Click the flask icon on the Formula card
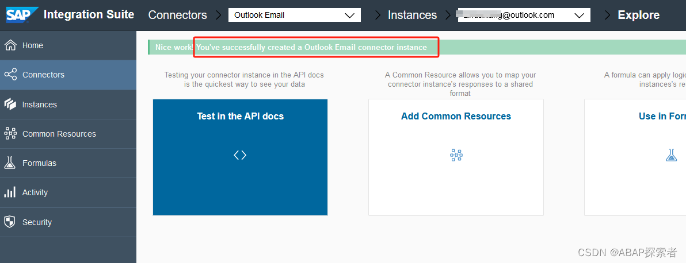The image size is (686, 263). click(672, 155)
